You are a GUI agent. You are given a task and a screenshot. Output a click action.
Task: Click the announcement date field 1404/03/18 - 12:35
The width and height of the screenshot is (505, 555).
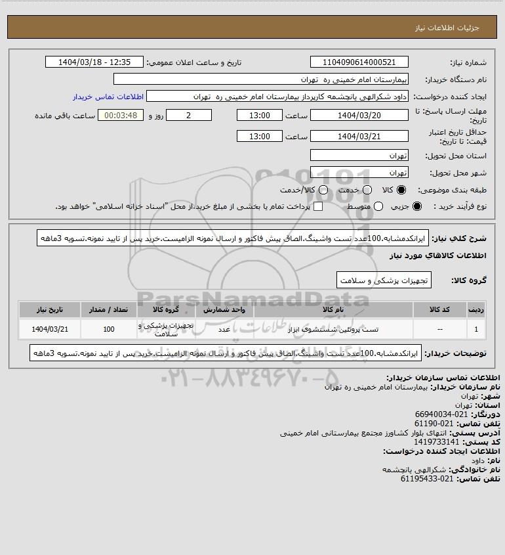[x=94, y=62]
